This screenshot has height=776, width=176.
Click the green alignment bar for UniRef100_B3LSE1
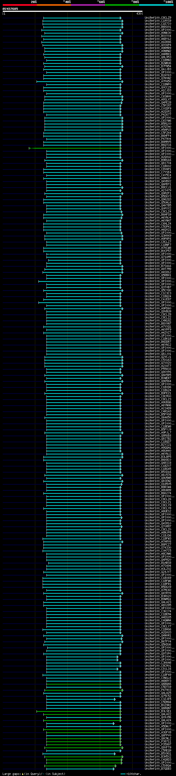[79, 711]
